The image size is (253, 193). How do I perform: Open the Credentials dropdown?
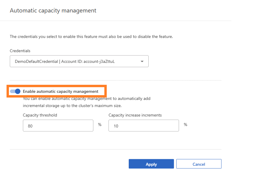pyautogui.click(x=79, y=61)
